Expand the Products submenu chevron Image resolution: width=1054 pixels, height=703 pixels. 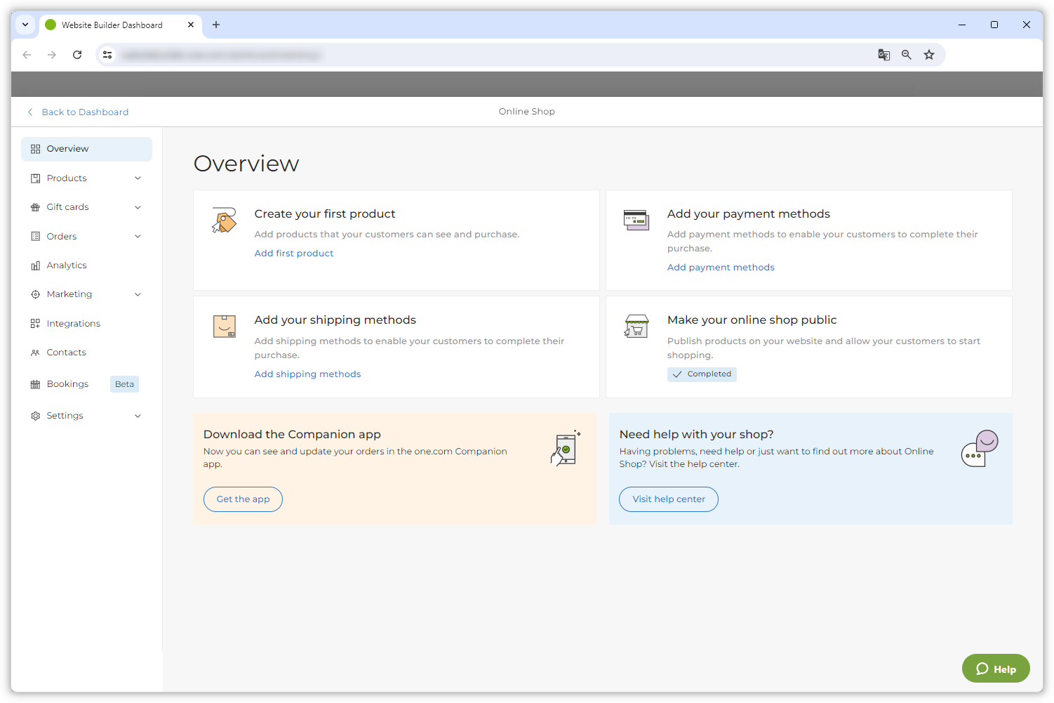138,178
